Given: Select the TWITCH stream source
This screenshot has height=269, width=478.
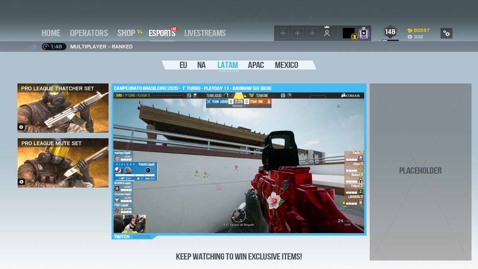Looking at the screenshot, I should click(x=121, y=237).
